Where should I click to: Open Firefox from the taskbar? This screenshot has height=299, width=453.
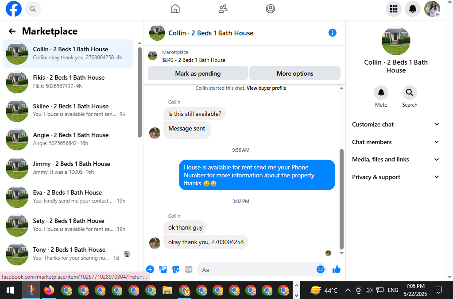tap(49, 290)
